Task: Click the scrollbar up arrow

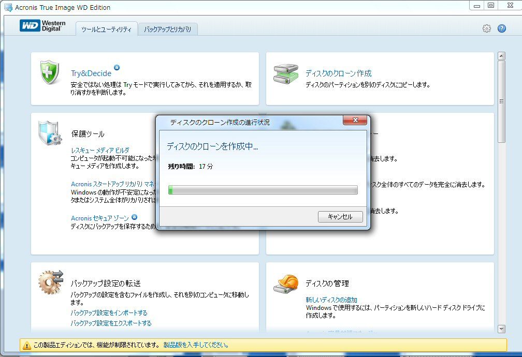Action: [x=501, y=56]
